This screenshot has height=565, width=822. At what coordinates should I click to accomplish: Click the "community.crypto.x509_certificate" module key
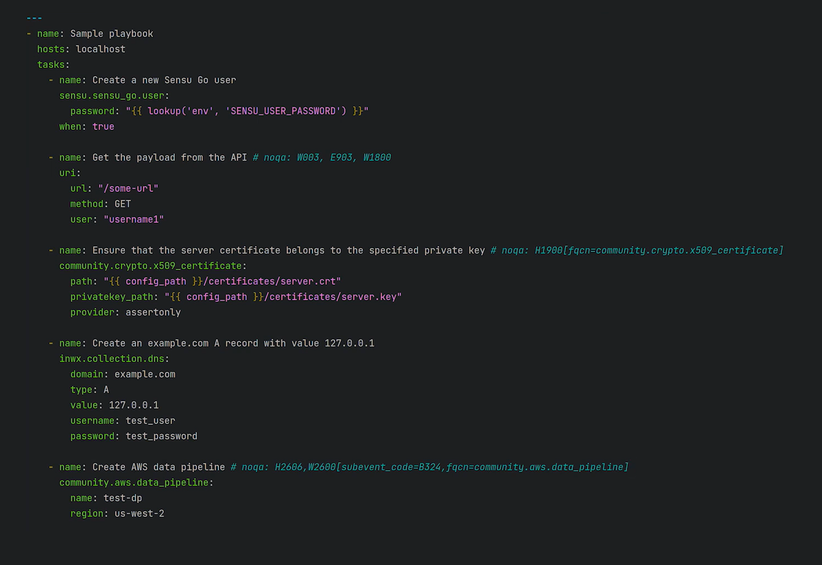pos(150,266)
